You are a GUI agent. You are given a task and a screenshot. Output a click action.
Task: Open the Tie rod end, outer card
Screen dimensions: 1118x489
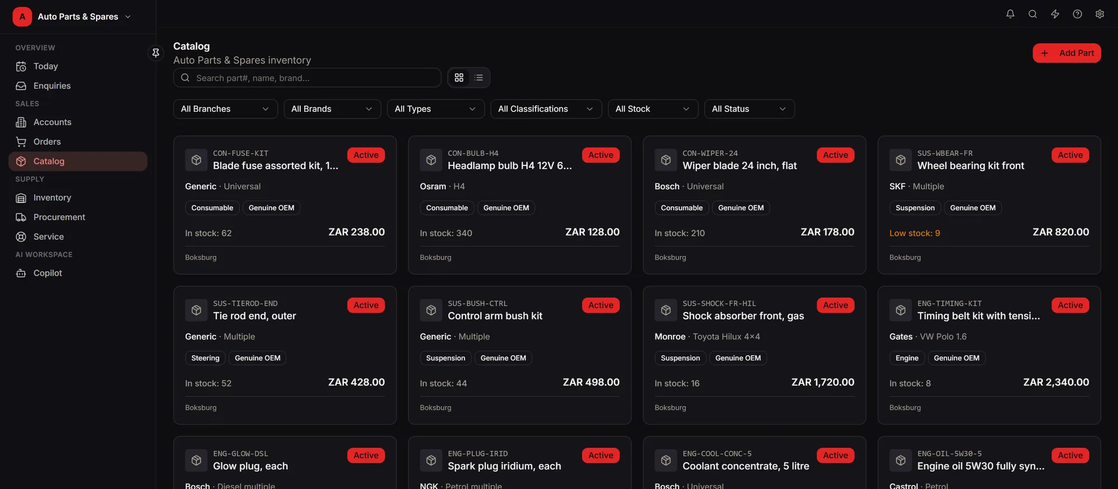(x=285, y=355)
